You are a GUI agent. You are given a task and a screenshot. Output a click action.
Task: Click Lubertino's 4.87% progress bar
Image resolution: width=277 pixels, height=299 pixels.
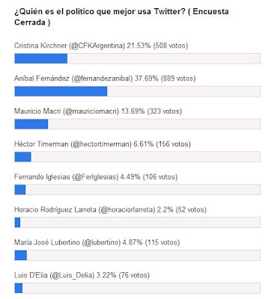[138, 255]
